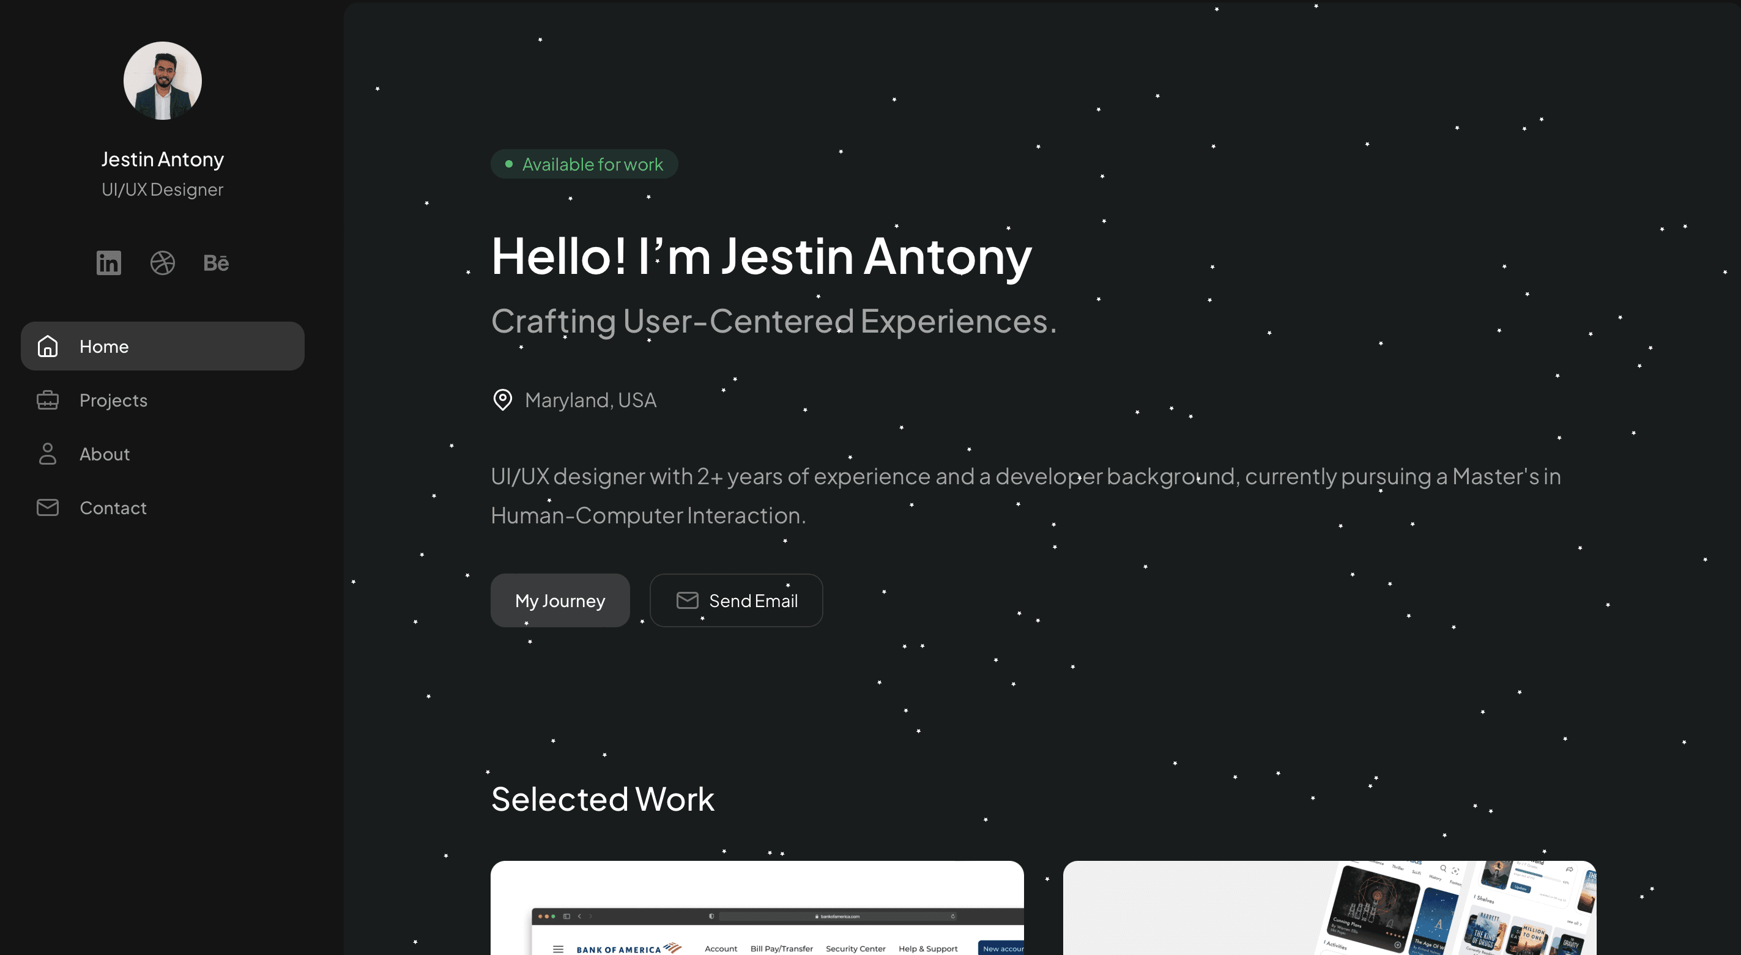
Task: Click the Jestin Antony profile photo
Action: click(162, 80)
